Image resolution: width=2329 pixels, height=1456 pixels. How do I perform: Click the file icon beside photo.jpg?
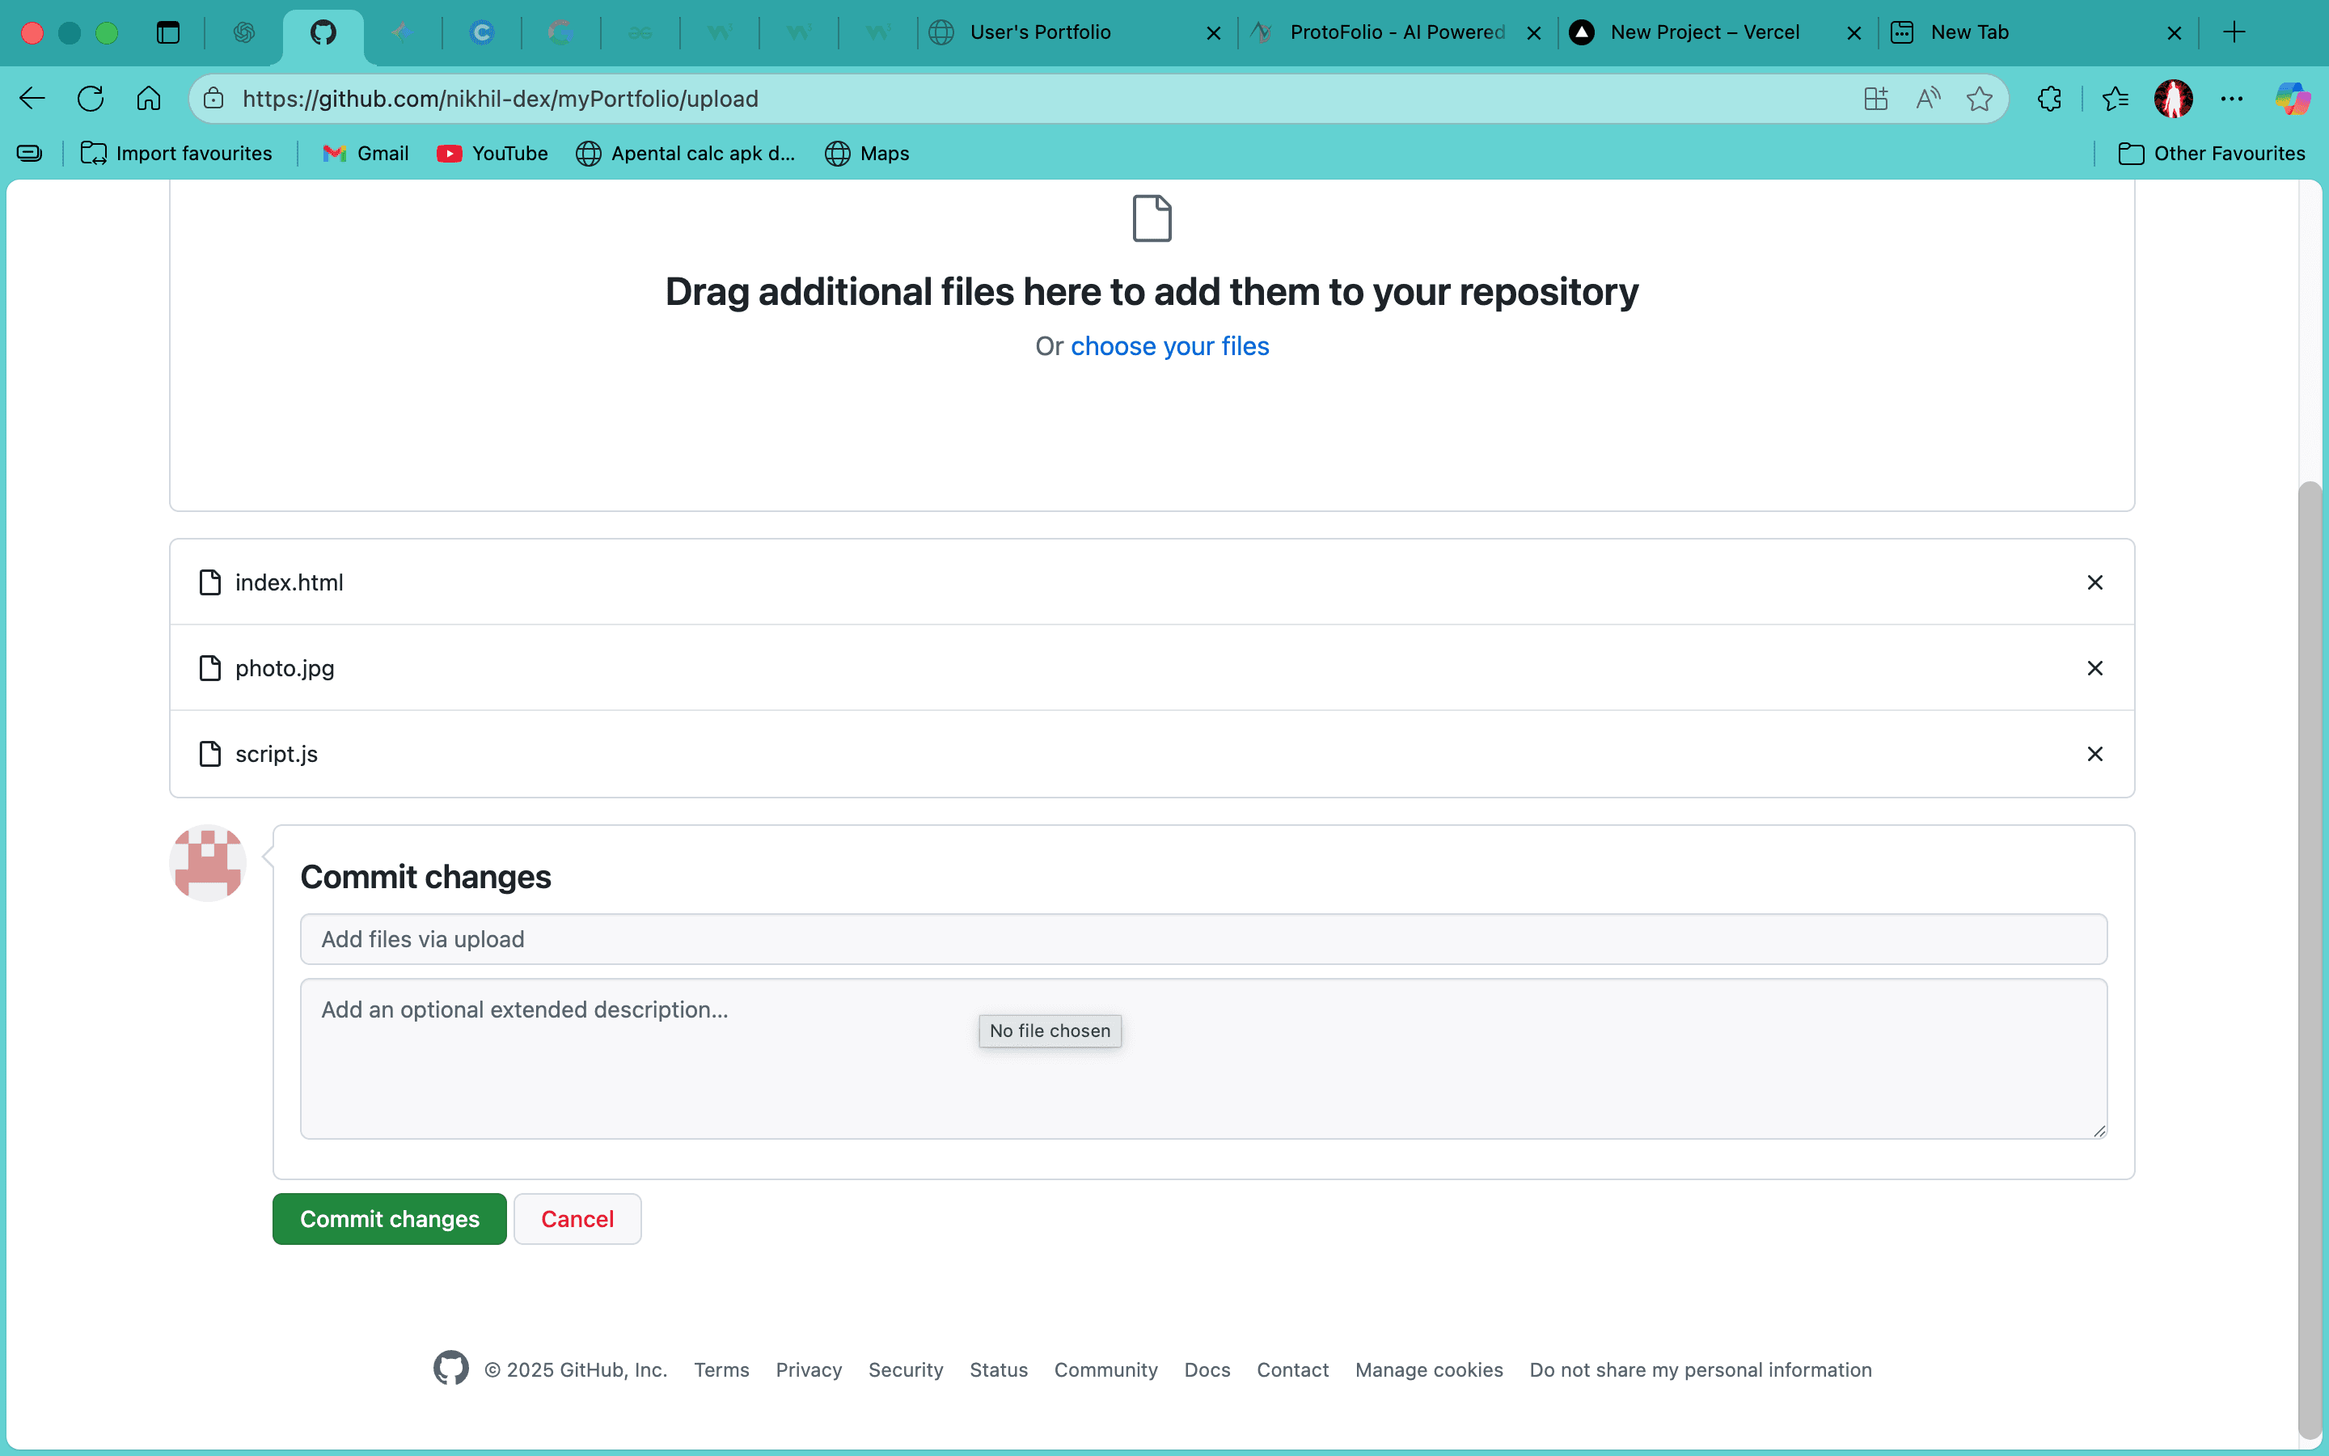(209, 668)
